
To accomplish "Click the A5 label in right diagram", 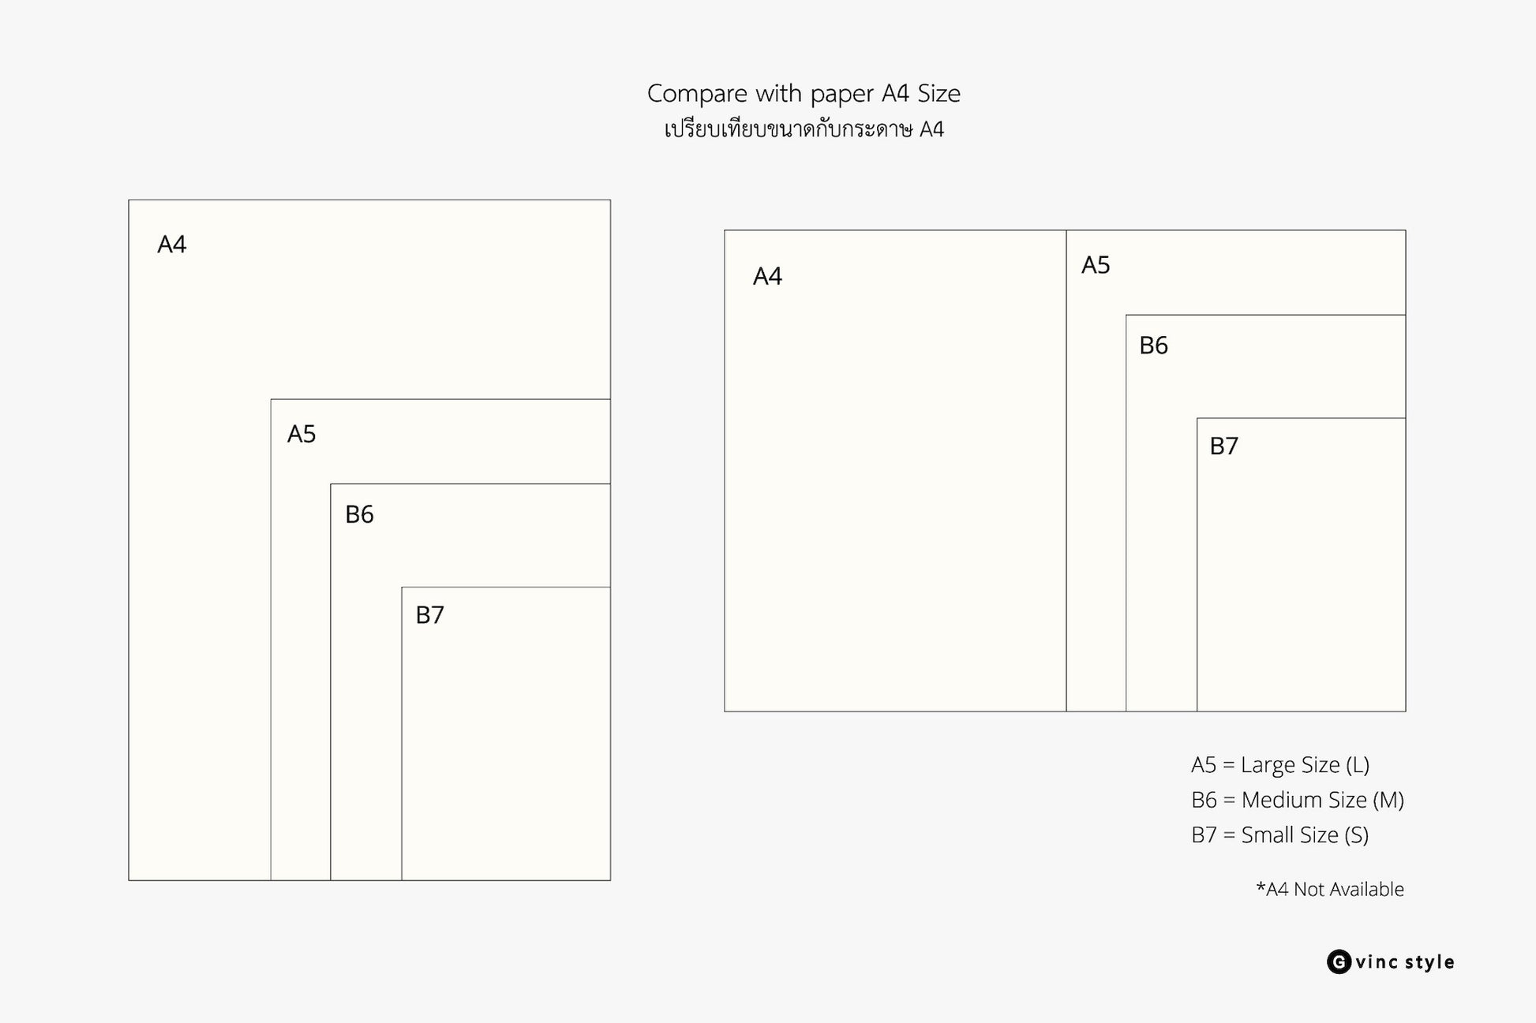I will pyautogui.click(x=1096, y=265).
